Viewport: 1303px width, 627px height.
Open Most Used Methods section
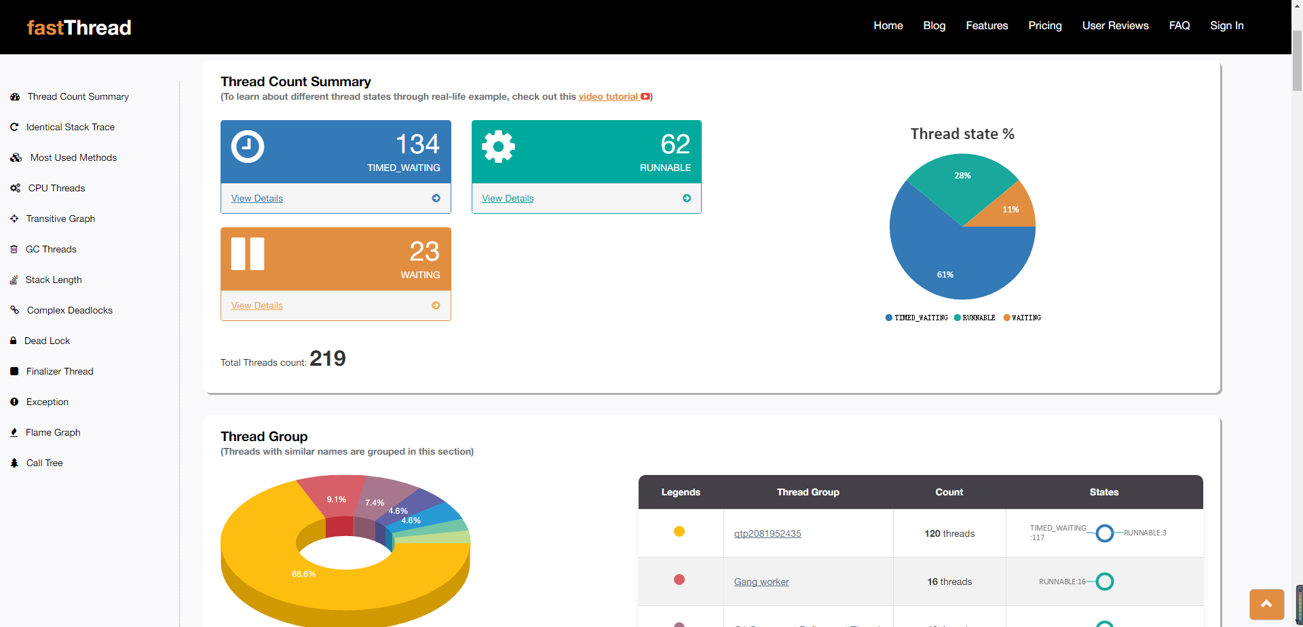(73, 157)
